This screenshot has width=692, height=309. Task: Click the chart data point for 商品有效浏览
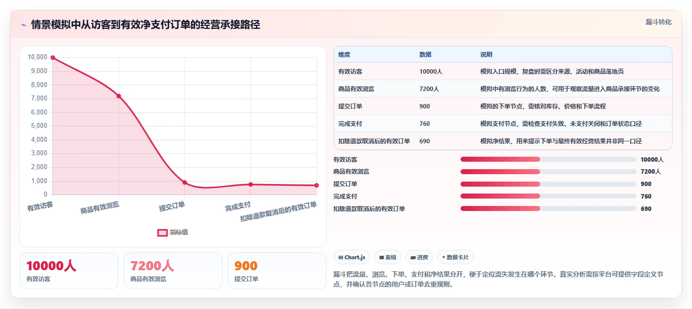[118, 96]
